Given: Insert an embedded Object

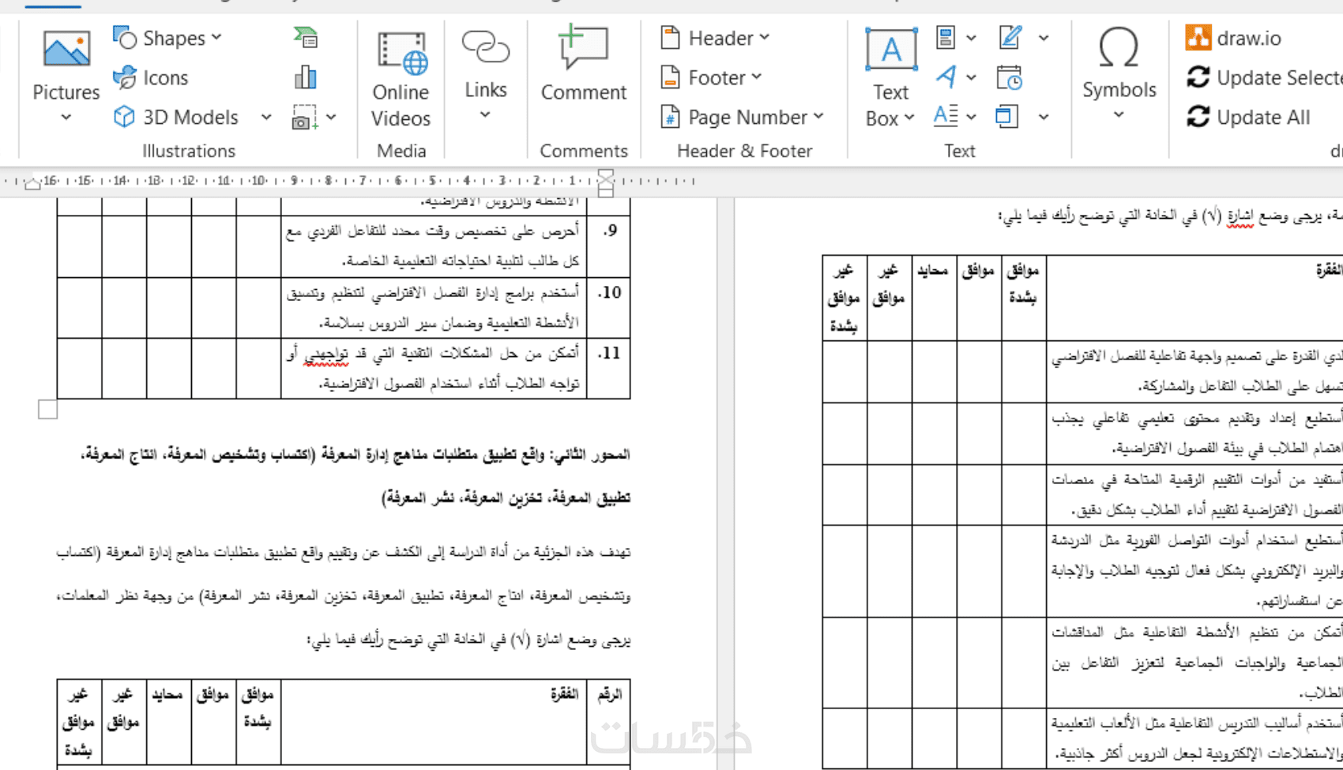Looking at the screenshot, I should click(1007, 116).
